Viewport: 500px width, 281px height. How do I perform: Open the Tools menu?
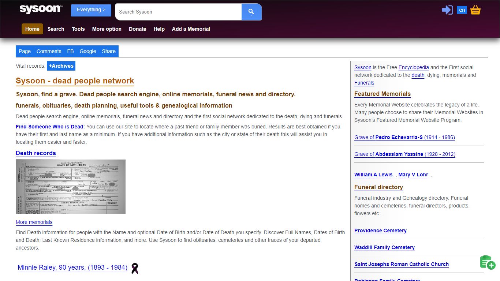78,29
